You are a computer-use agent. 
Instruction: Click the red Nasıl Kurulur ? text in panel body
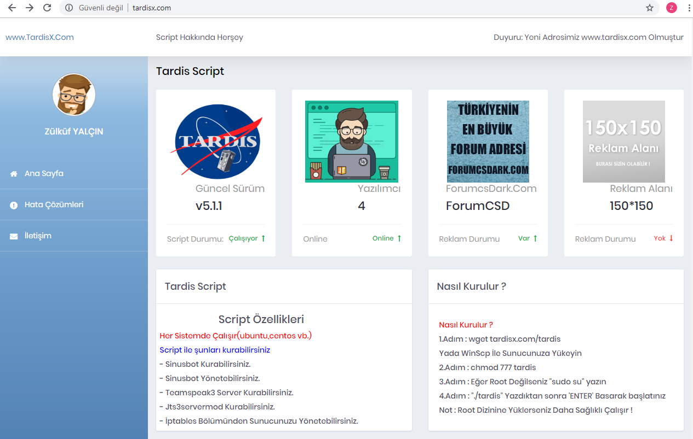pyautogui.click(x=466, y=325)
